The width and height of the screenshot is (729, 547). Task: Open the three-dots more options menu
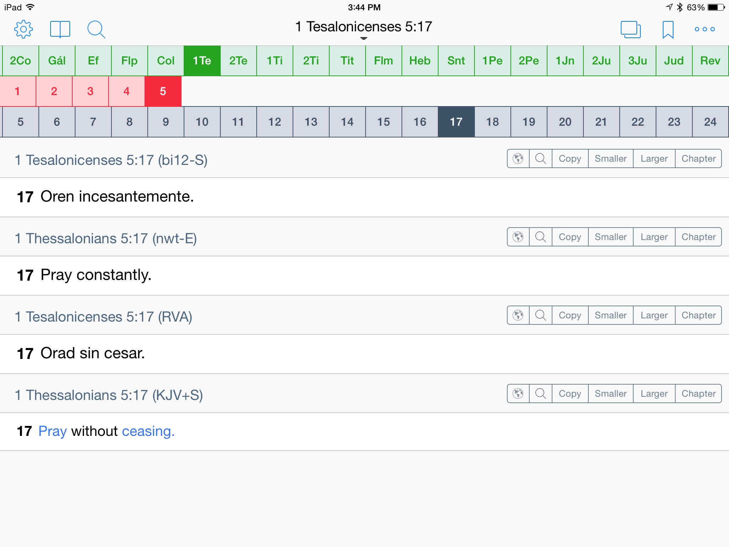[x=704, y=29]
